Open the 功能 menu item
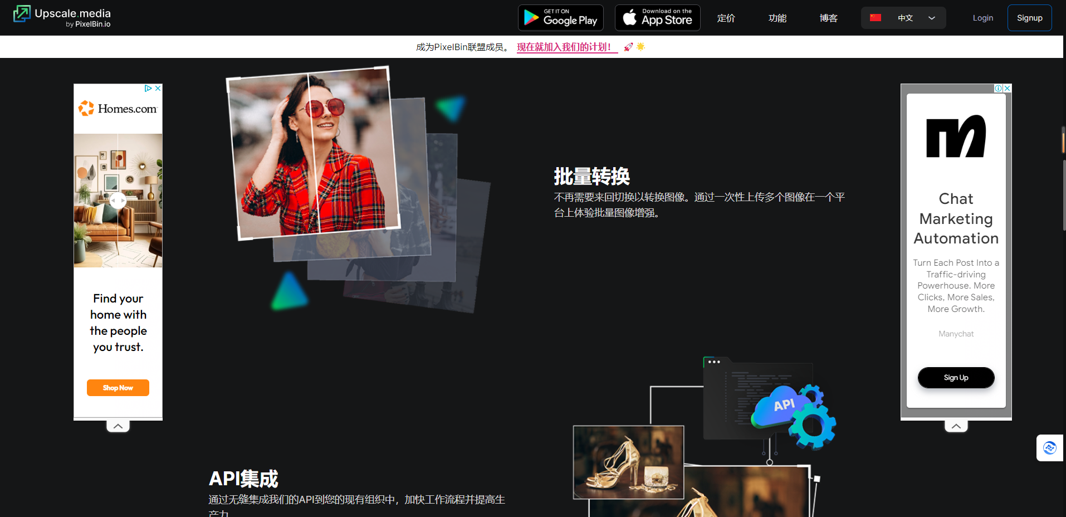This screenshot has width=1066, height=517. point(777,17)
